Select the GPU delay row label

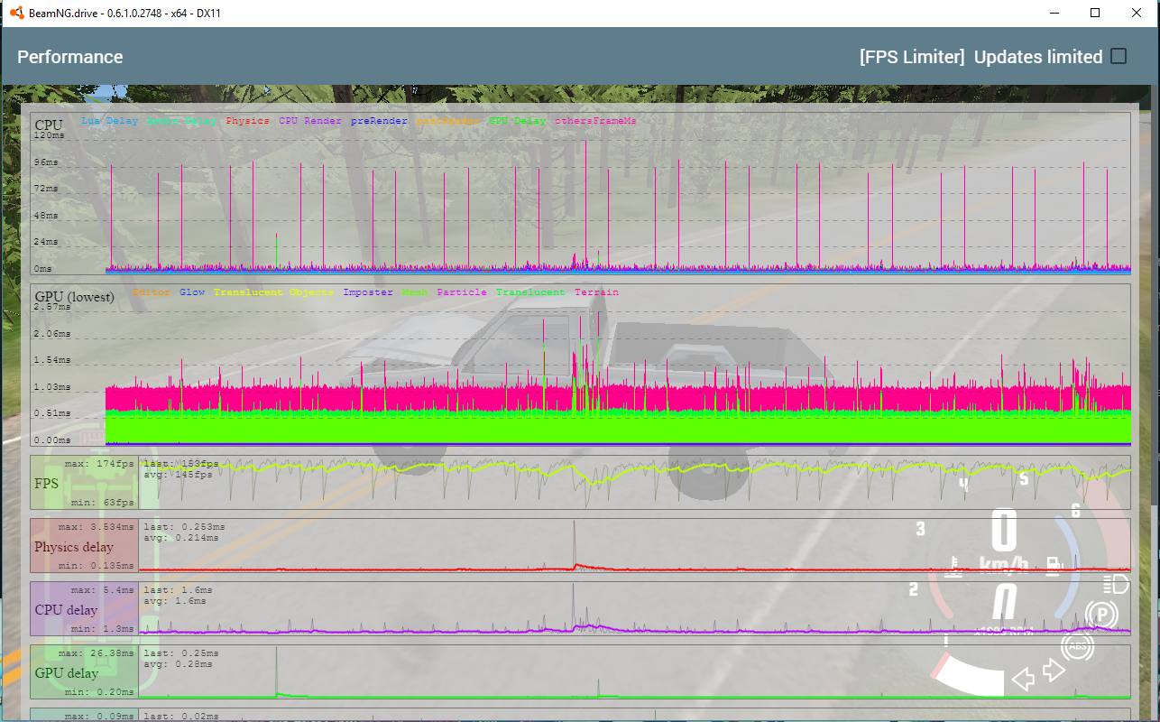[67, 672]
